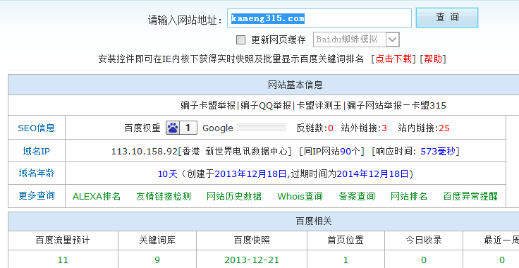Open the Baidu蜘蛛模拟 dropdown arrow
Screen dimensions: 519x268
tap(392, 39)
